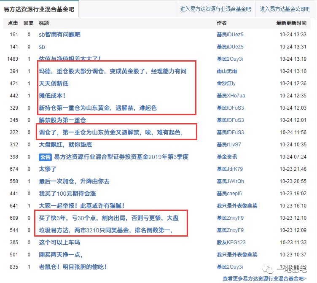Open author profile 基民XHo7ua
The width and height of the screenshot is (317, 283).
[231, 96]
